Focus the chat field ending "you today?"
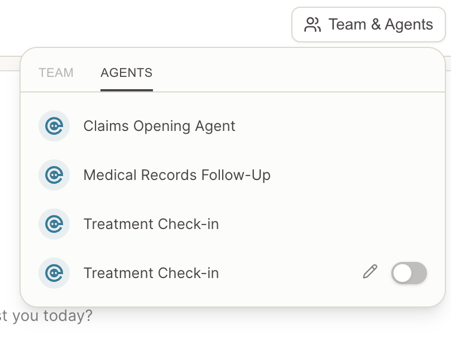 [x=46, y=316]
